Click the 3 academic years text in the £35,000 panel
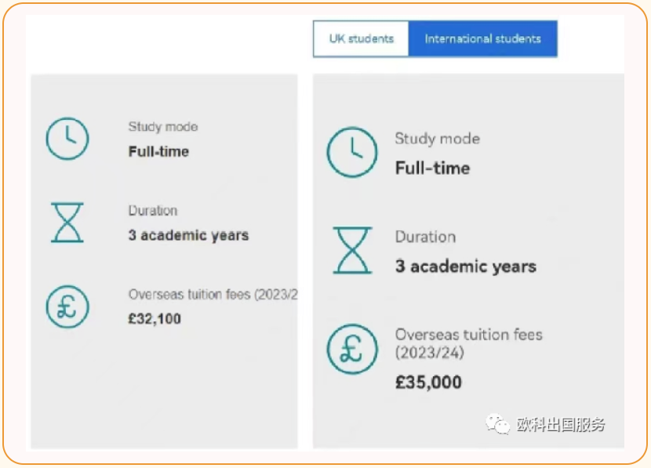The width and height of the screenshot is (651, 468). point(466,267)
